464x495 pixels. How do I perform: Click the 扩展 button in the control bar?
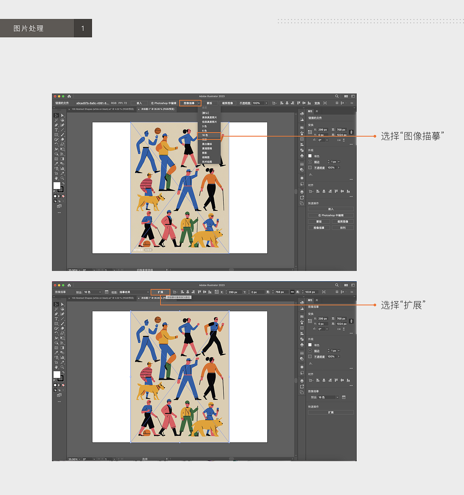tap(159, 292)
